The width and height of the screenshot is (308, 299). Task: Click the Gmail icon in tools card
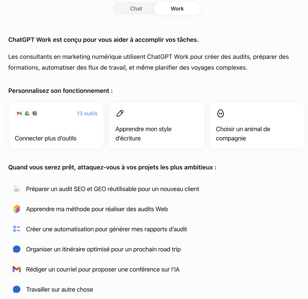point(19,113)
